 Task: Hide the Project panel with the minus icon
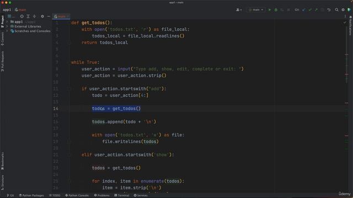[49, 16]
